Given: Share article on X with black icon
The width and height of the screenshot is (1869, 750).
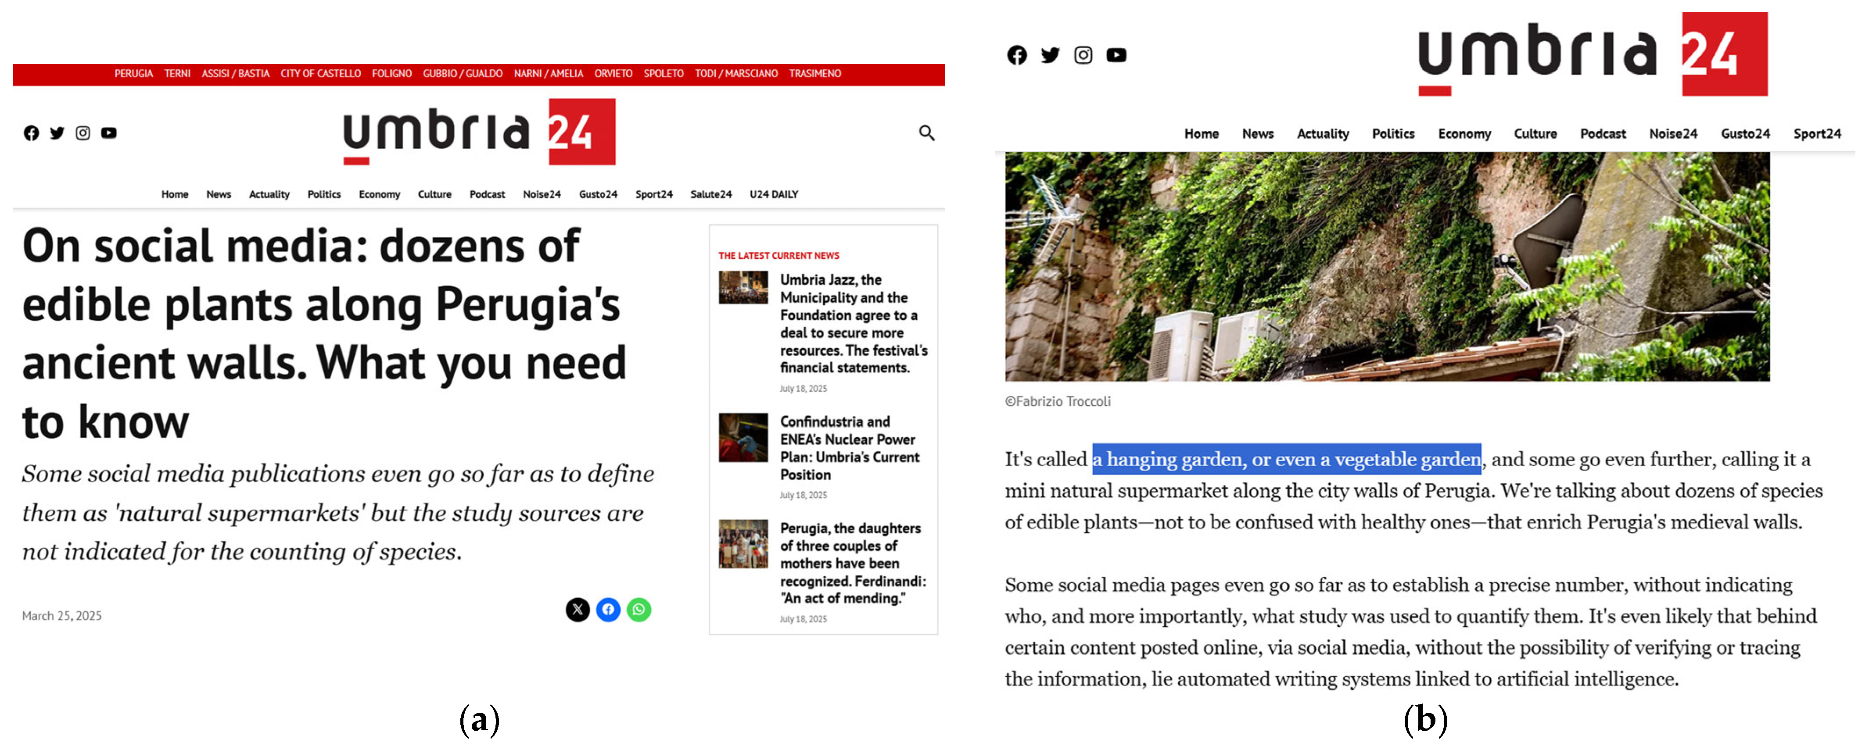Looking at the screenshot, I should click(578, 610).
